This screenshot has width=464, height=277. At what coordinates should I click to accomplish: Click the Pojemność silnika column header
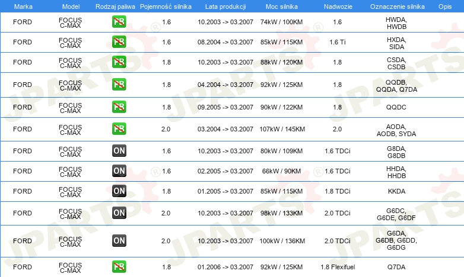(x=166, y=7)
